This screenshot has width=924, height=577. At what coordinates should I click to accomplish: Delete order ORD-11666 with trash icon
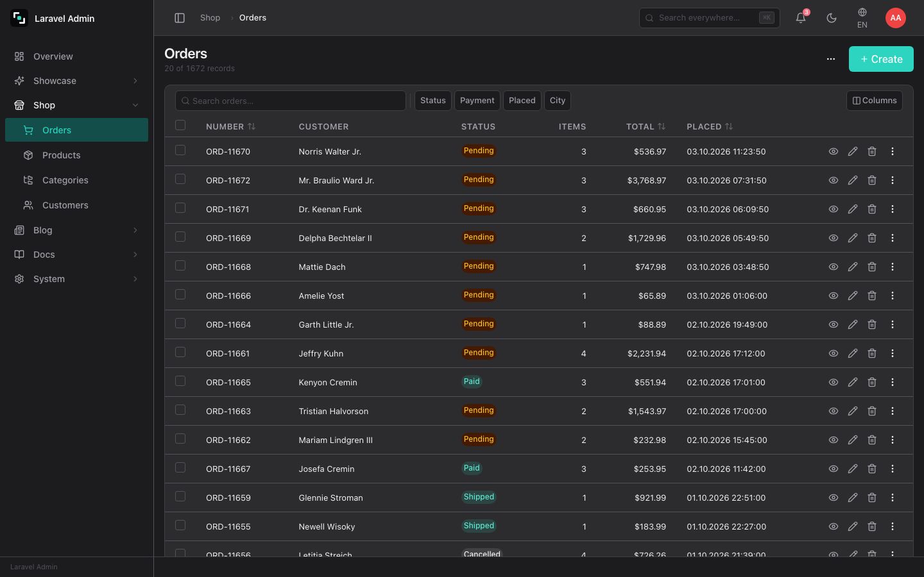(x=872, y=296)
